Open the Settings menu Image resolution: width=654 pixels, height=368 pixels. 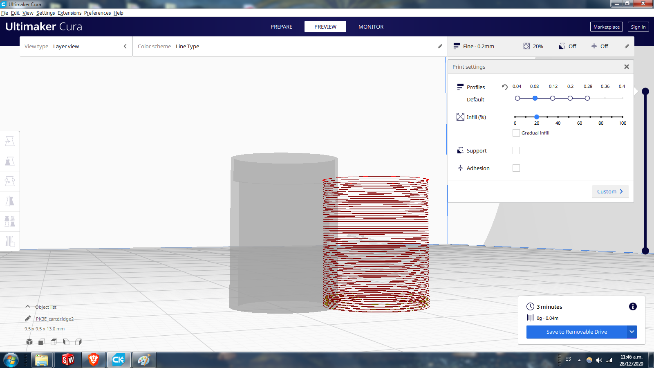coord(45,13)
